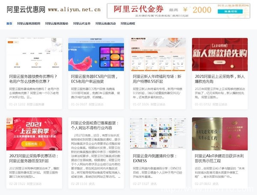Open the 阿里云服务器租用 menu item
The width and height of the screenshot is (257, 195).
click(29, 24)
